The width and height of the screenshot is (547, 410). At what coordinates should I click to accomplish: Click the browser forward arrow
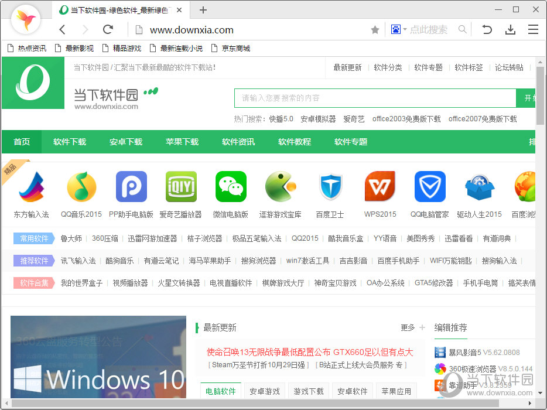tap(85, 30)
